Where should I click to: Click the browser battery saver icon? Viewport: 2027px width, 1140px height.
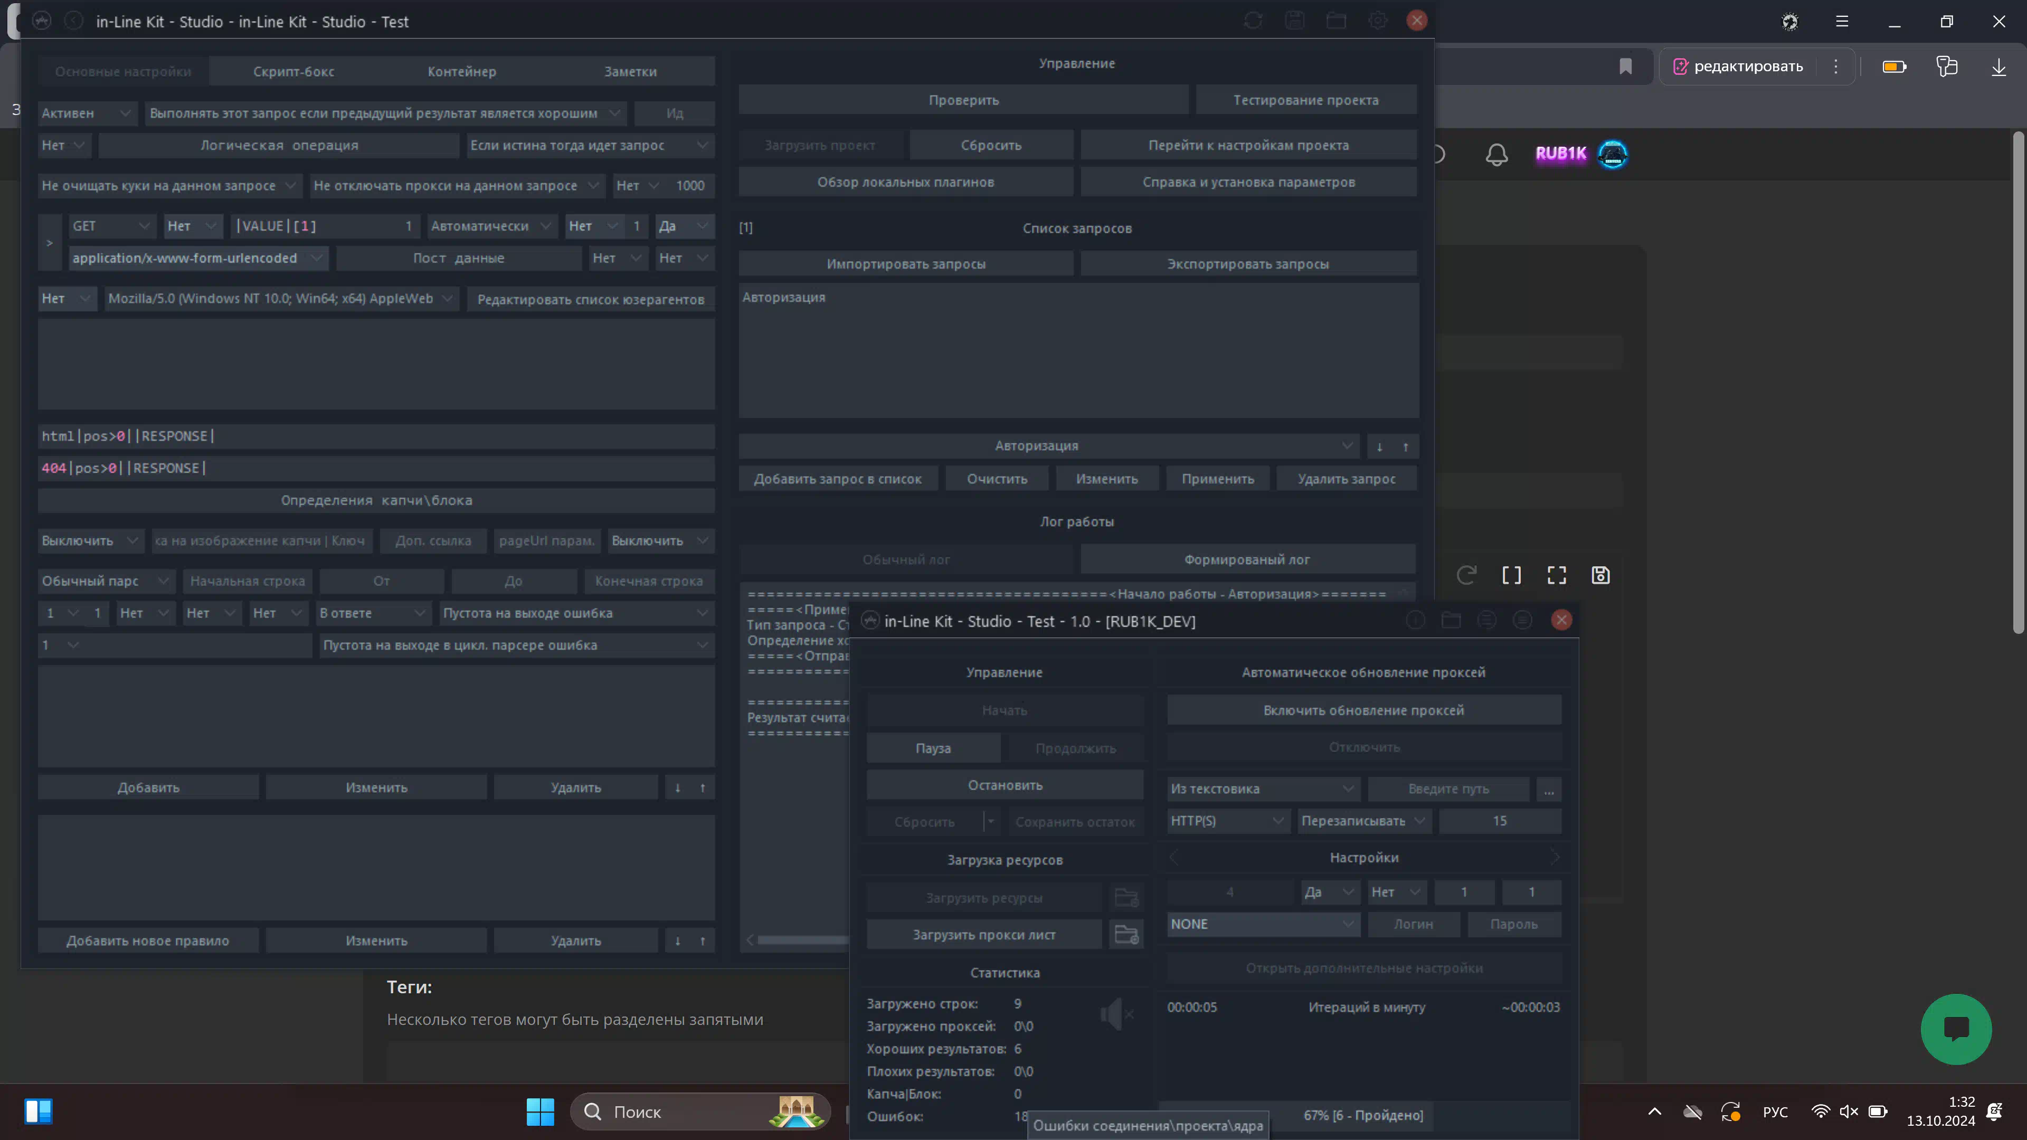1894,67
